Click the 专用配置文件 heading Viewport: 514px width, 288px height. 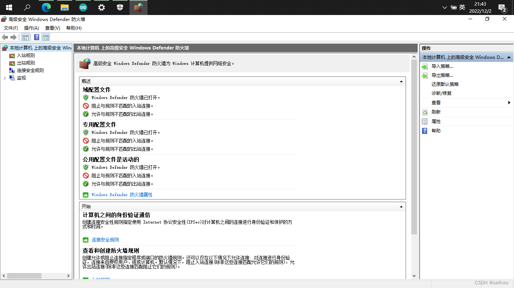pos(100,125)
